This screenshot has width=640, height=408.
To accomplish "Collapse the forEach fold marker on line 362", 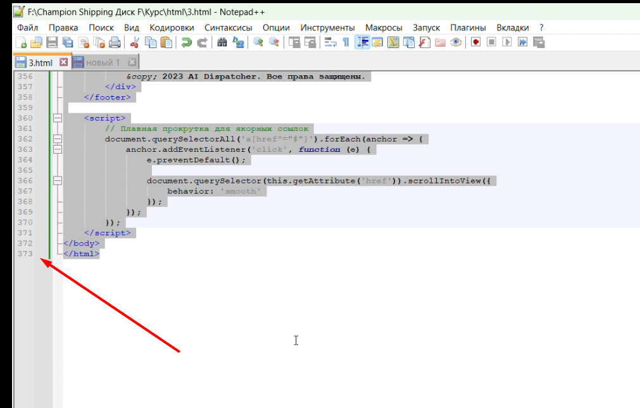I will pyautogui.click(x=58, y=139).
